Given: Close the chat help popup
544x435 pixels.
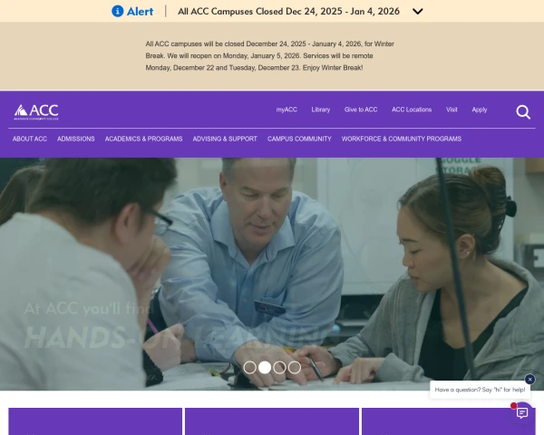Looking at the screenshot, I should pos(529,379).
